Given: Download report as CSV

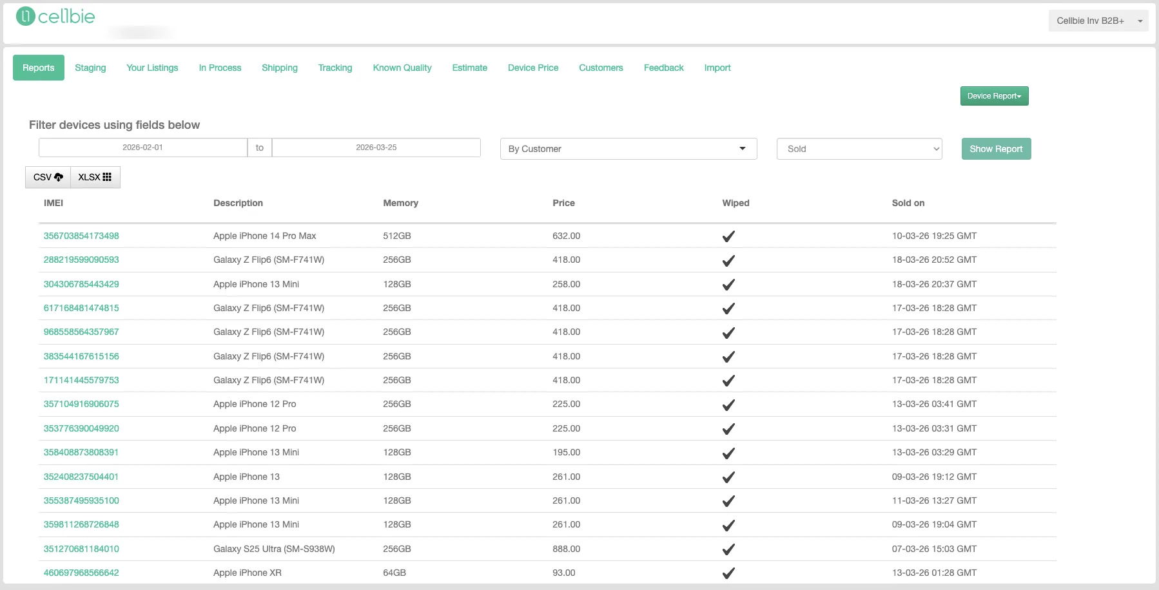Looking at the screenshot, I should (x=48, y=177).
